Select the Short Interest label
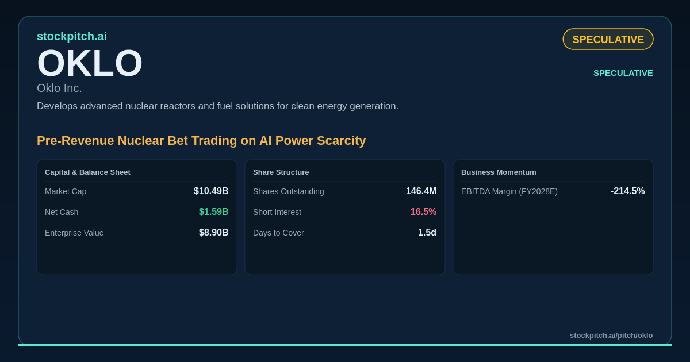The width and height of the screenshot is (690, 362). 277,212
